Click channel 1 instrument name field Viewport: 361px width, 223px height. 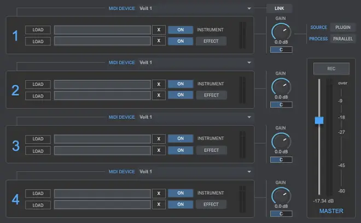click(x=102, y=30)
